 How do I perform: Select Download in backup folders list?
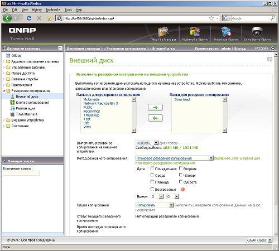tap(182, 99)
